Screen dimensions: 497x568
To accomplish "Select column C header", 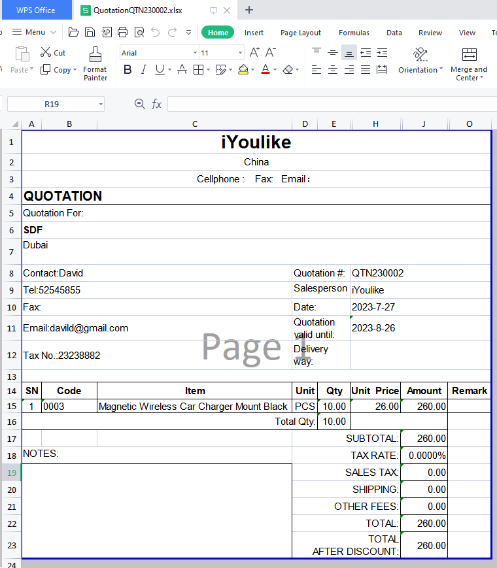I will (x=195, y=124).
